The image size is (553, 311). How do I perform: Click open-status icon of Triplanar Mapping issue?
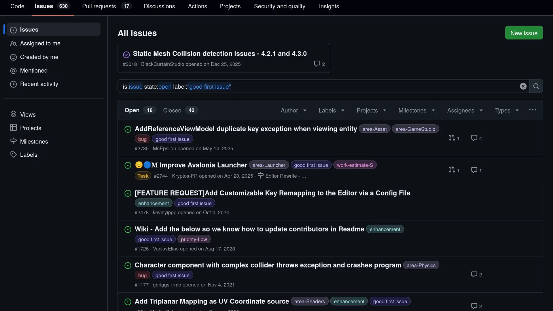(128, 302)
